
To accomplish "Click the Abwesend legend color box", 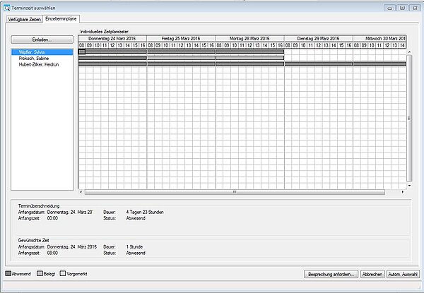I will (8, 273).
